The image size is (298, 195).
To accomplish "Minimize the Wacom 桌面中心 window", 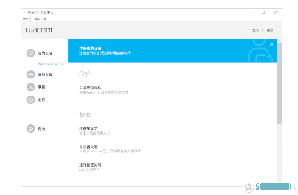I will pyautogui.click(x=251, y=12).
